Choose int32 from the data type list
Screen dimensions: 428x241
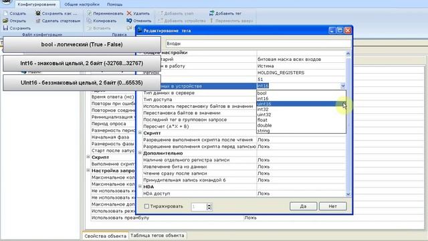click(x=301, y=109)
